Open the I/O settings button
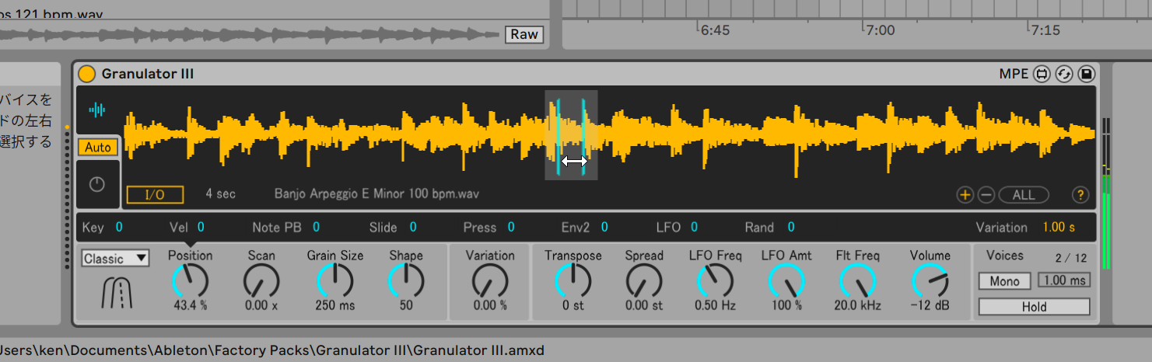Image resolution: width=1152 pixels, height=362 pixels. coord(155,194)
